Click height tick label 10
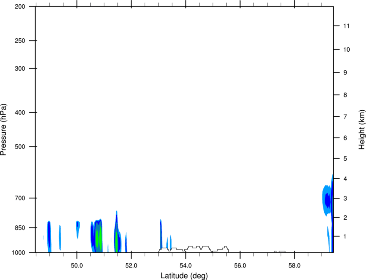This screenshot has height=280, width=366. point(347,50)
